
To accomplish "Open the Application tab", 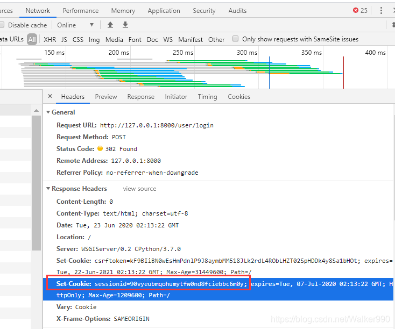I will (164, 11).
